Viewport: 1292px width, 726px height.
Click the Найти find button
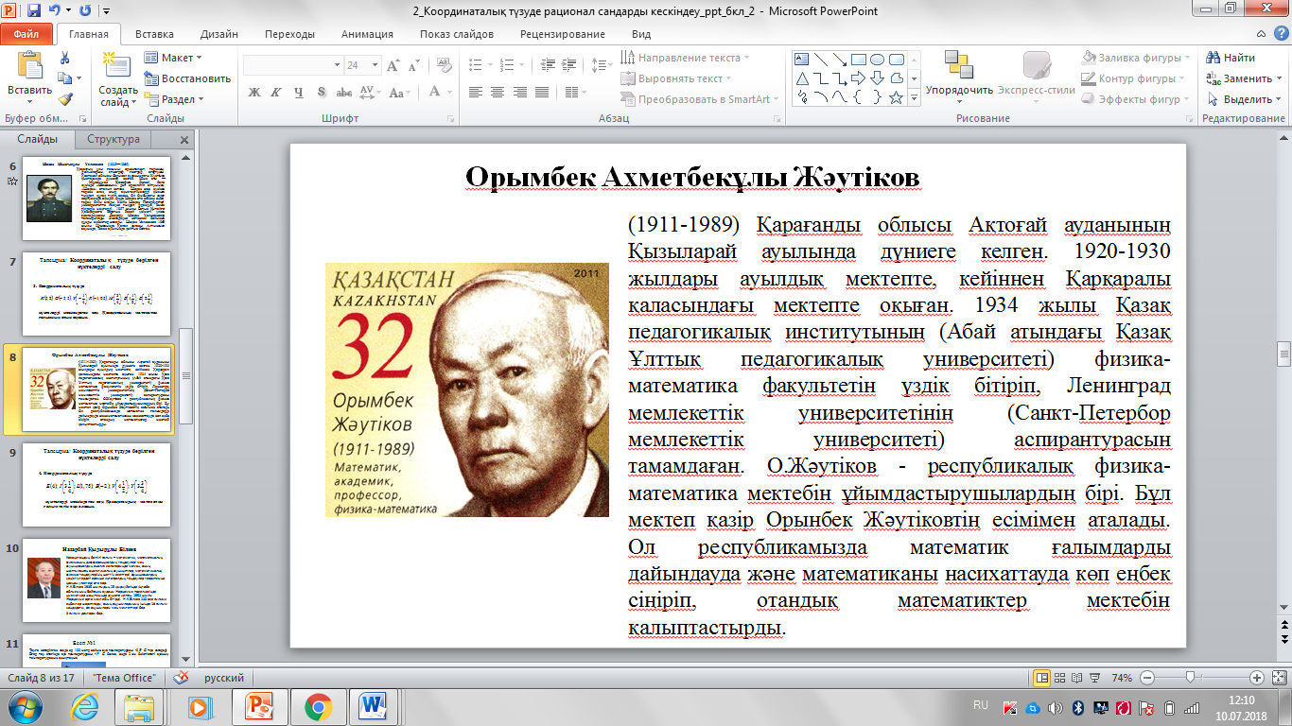click(1231, 58)
